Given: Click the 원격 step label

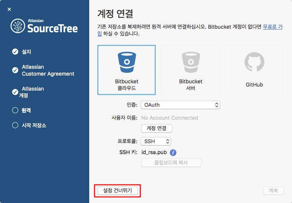Looking at the screenshot, I should click(x=26, y=110).
